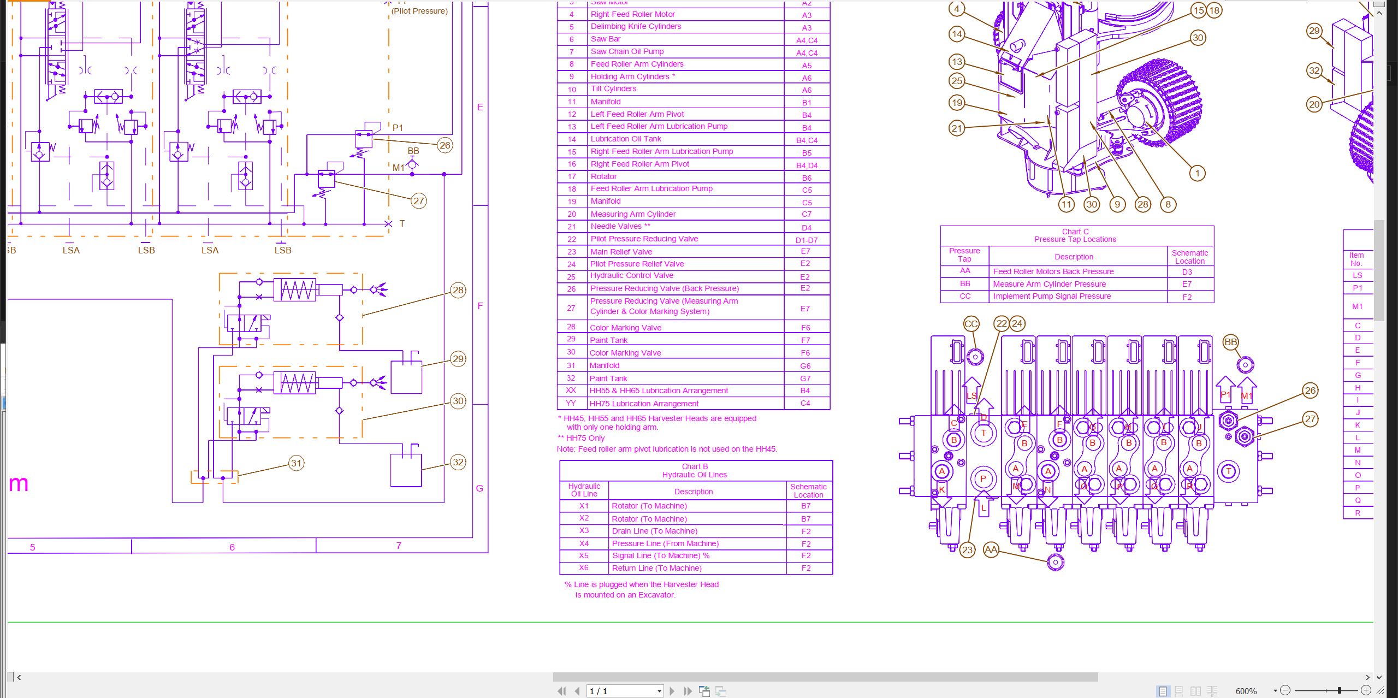Click the 'CC' pressure tap callout circle
This screenshot has width=1398, height=698.
(971, 324)
